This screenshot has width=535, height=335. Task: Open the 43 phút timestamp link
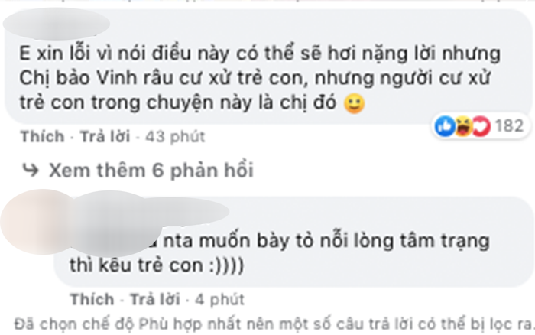tap(175, 137)
